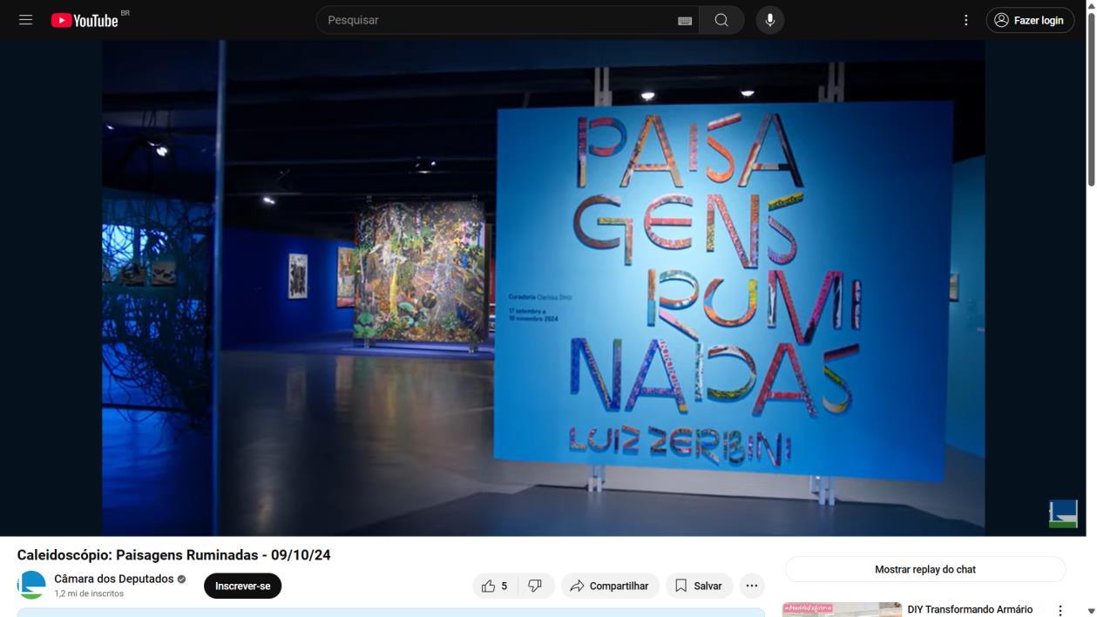Open the header three-dot settings menu

click(x=965, y=20)
